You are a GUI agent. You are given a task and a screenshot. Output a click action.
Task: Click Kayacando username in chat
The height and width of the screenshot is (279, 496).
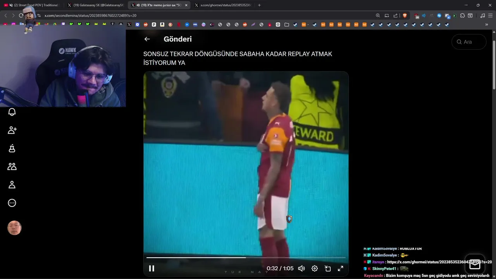click(373, 276)
